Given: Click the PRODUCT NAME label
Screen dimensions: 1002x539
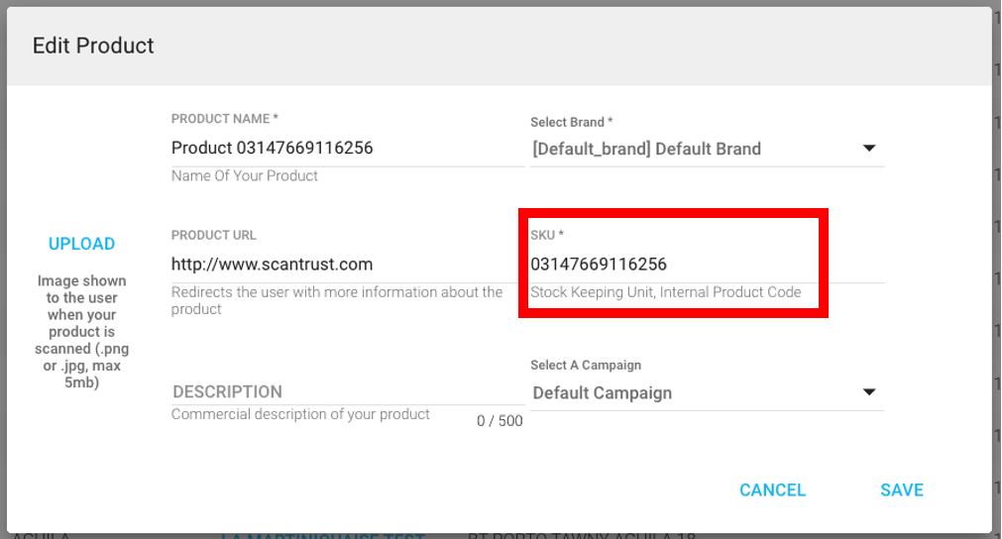Looking at the screenshot, I should click(220, 119).
